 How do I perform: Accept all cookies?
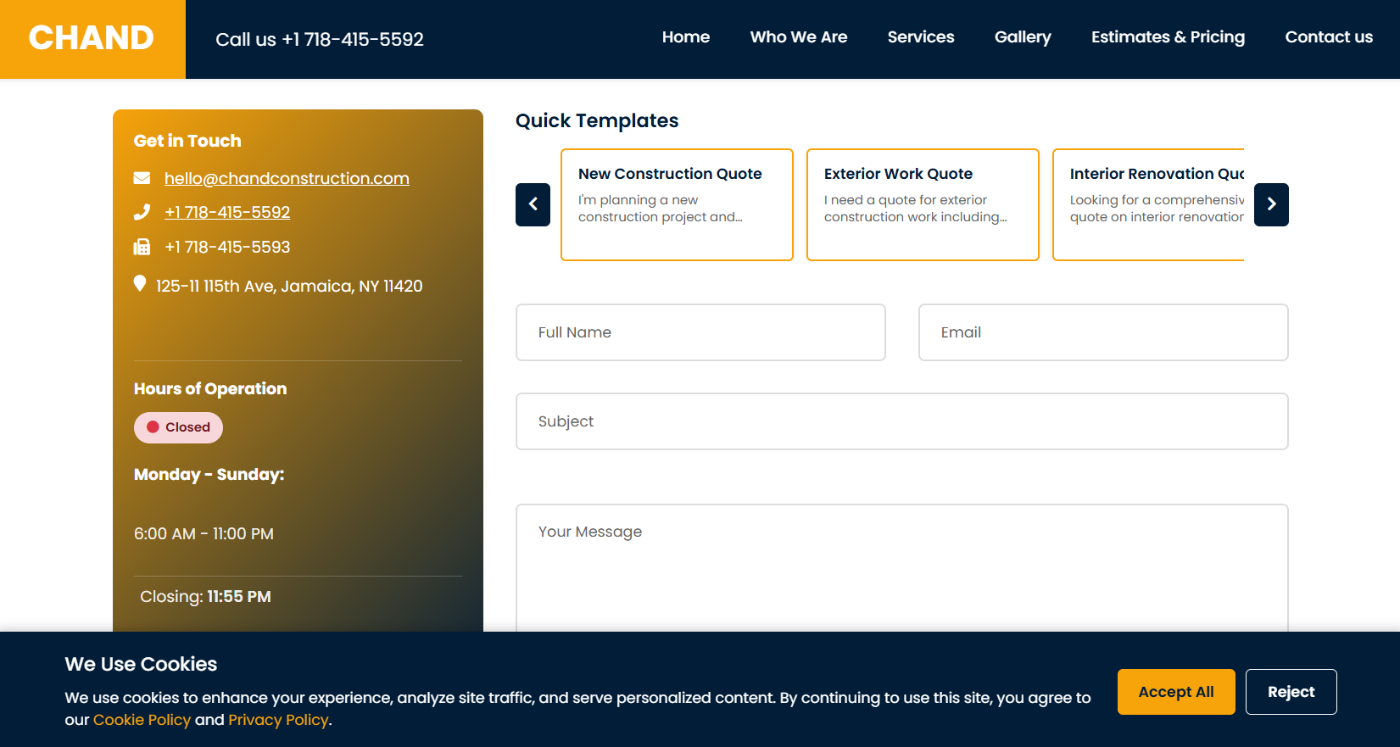pos(1176,692)
